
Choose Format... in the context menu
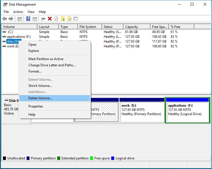click(x=55, y=71)
